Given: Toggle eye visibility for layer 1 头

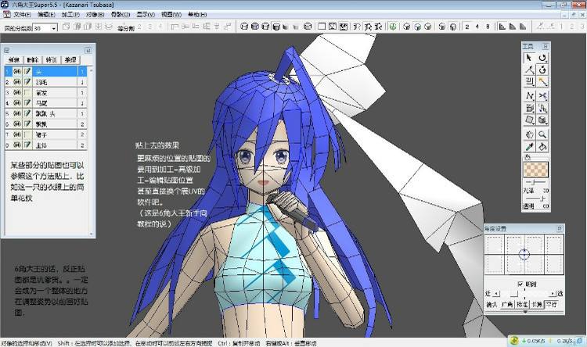Looking at the screenshot, I should 17,71.
